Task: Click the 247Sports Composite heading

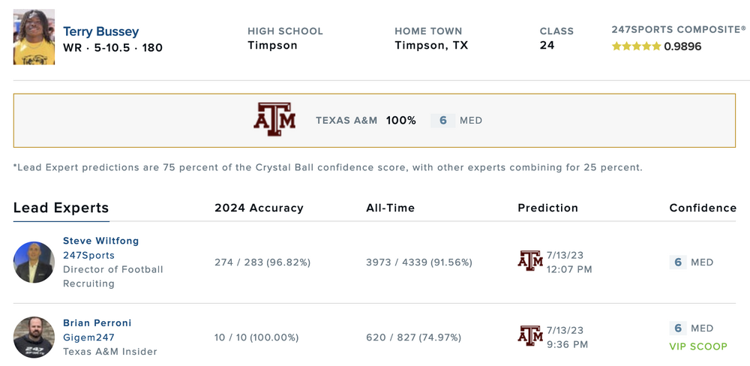Action: [x=679, y=30]
